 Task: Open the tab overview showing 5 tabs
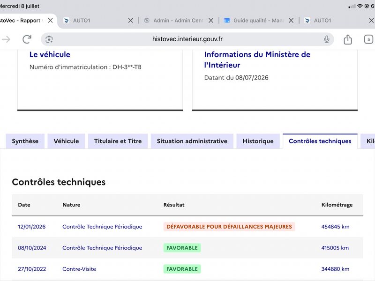pyautogui.click(x=368, y=39)
